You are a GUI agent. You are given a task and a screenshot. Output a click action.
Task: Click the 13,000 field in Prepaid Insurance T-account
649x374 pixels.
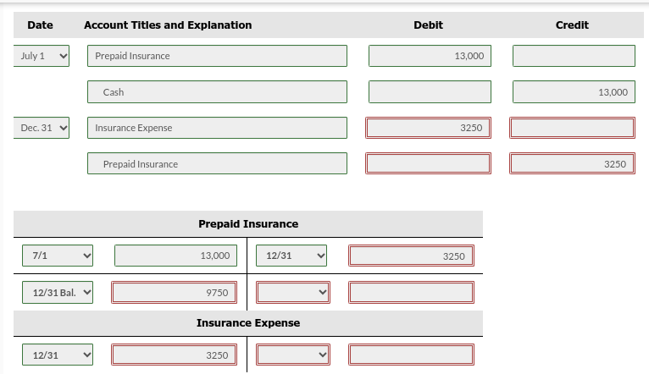[176, 256]
